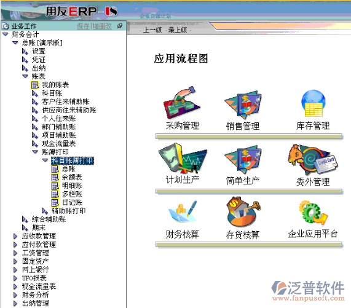The width and height of the screenshot is (351, 308).
Task: Collapse the 账表 tree node
Action: pos(25,76)
